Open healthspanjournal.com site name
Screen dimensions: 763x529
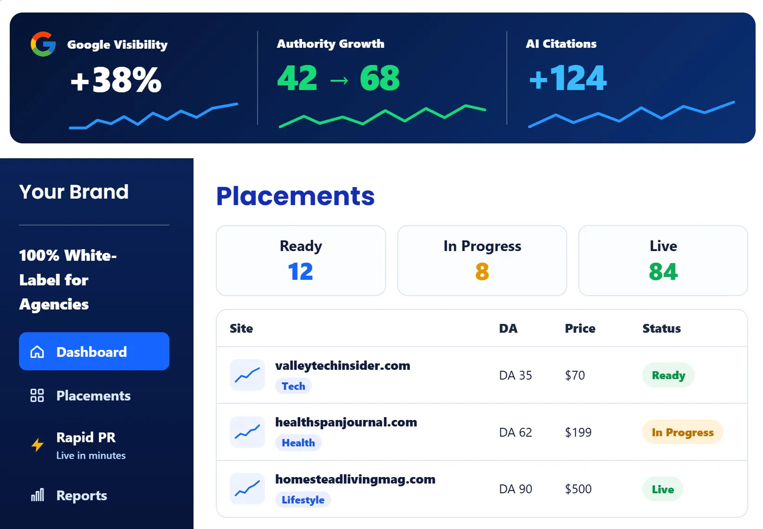point(346,422)
